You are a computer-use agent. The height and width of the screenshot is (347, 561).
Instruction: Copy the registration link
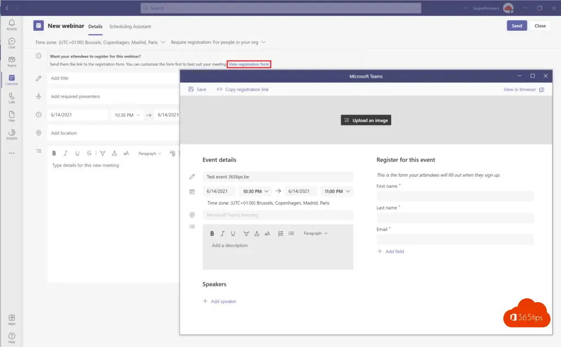243,89
